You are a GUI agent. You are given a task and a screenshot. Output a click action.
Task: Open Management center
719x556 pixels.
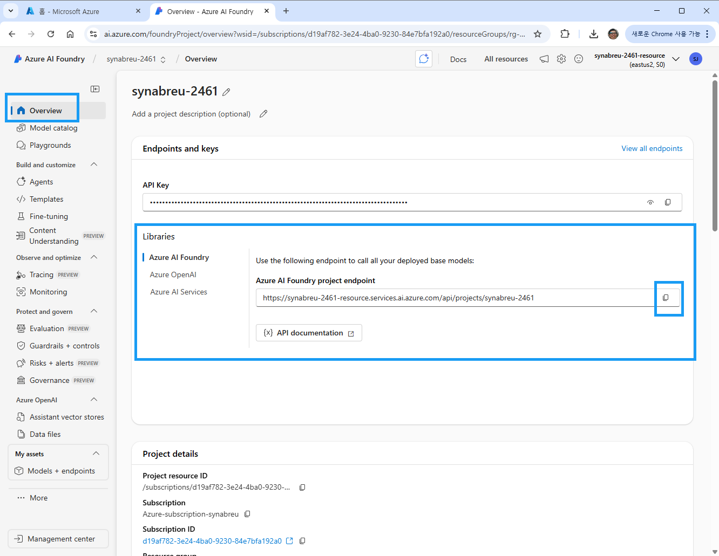(x=58, y=539)
